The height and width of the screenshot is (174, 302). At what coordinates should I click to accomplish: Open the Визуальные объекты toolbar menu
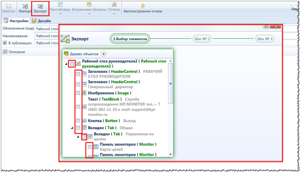click(89, 8)
